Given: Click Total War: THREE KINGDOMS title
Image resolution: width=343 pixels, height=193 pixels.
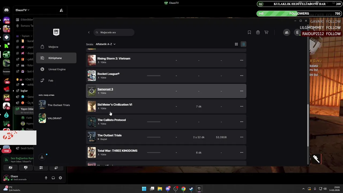Looking at the screenshot, I should click(x=117, y=151).
